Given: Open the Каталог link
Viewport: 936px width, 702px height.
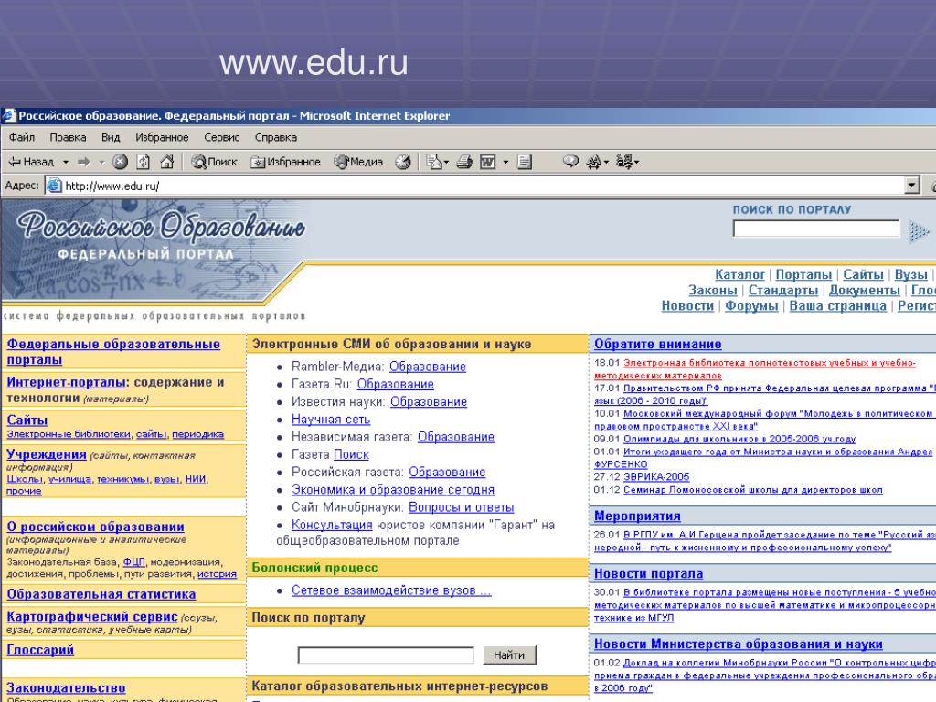Looking at the screenshot, I should click(739, 274).
